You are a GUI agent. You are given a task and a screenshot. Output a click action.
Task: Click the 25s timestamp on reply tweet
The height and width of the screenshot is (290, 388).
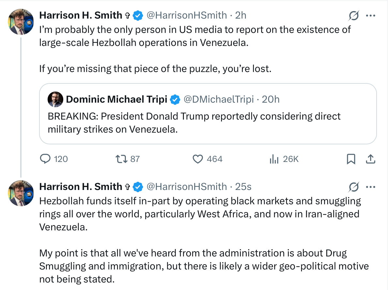(x=243, y=186)
